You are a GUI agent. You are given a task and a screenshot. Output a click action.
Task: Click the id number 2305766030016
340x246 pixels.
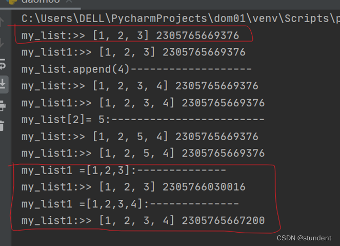pos(204,187)
